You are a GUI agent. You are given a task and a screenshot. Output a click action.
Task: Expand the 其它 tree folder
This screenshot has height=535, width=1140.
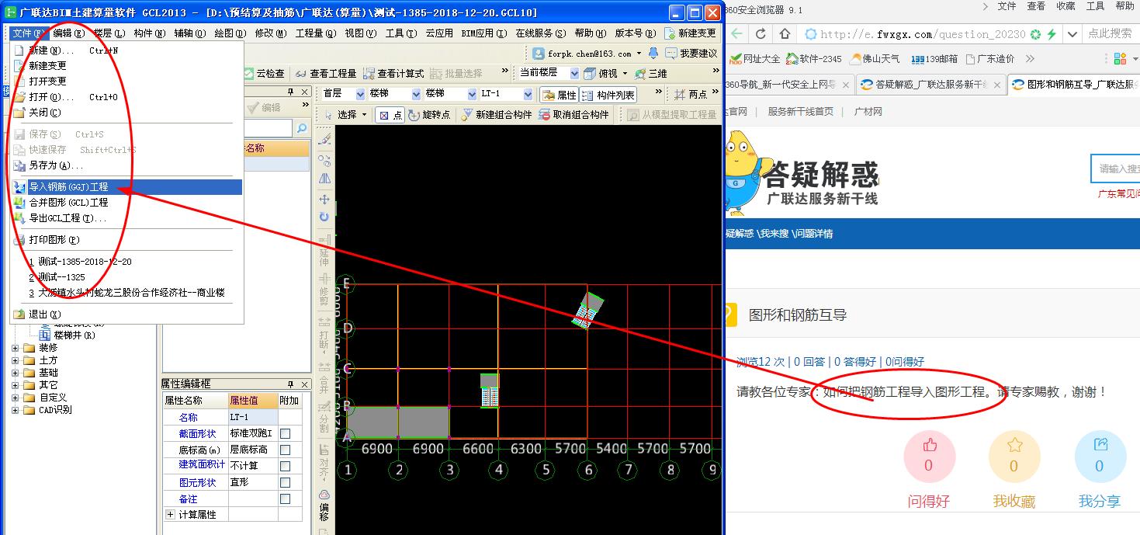[x=15, y=385]
